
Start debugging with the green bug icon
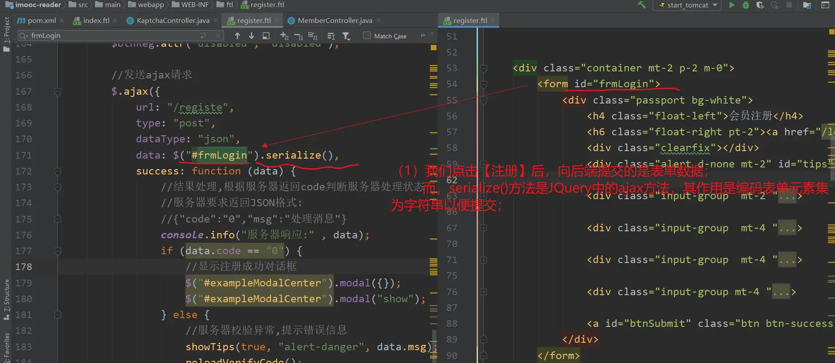point(746,5)
